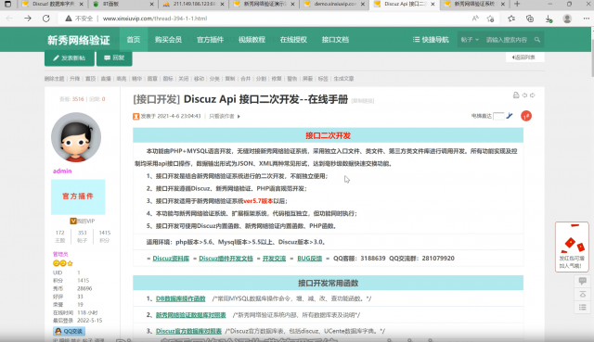This screenshot has height=342, width=594.
Task: Close the Discuz Api 接口二 tab
Action: 433,4
